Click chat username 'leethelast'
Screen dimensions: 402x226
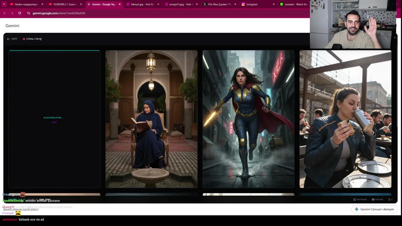tap(10, 219)
